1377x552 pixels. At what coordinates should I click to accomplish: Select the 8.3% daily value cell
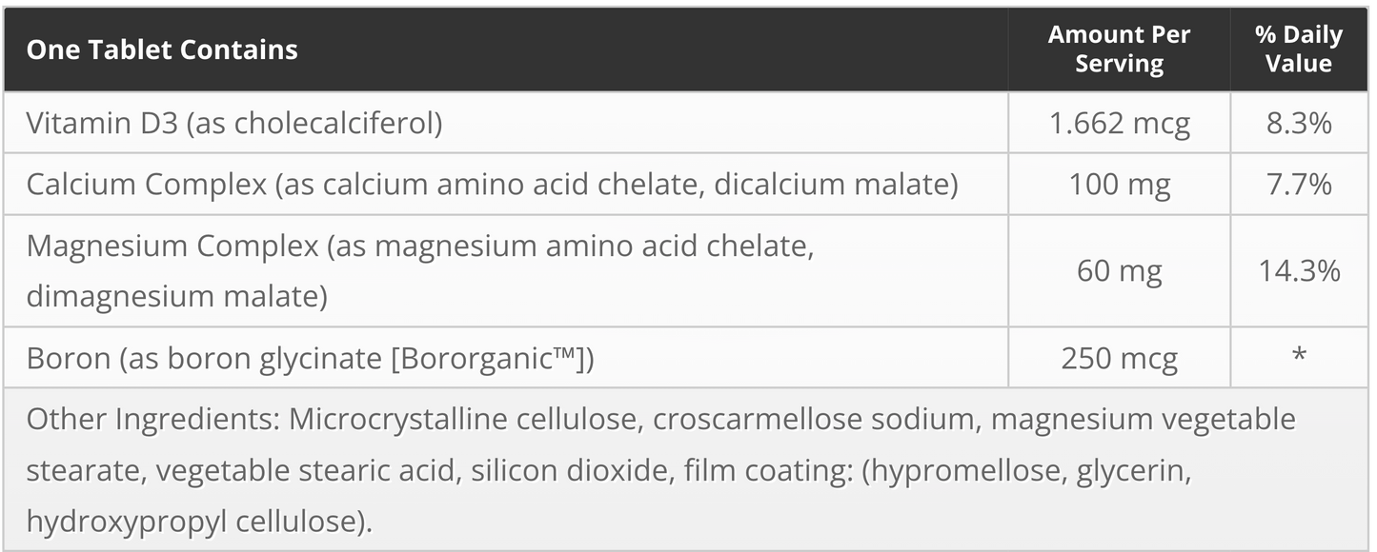(x=1298, y=123)
